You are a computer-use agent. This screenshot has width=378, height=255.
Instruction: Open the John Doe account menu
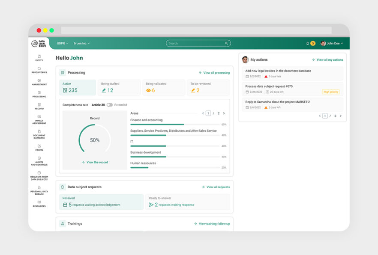coord(332,43)
